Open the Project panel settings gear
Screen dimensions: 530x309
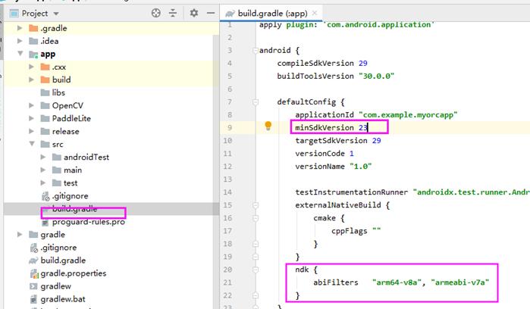(193, 13)
